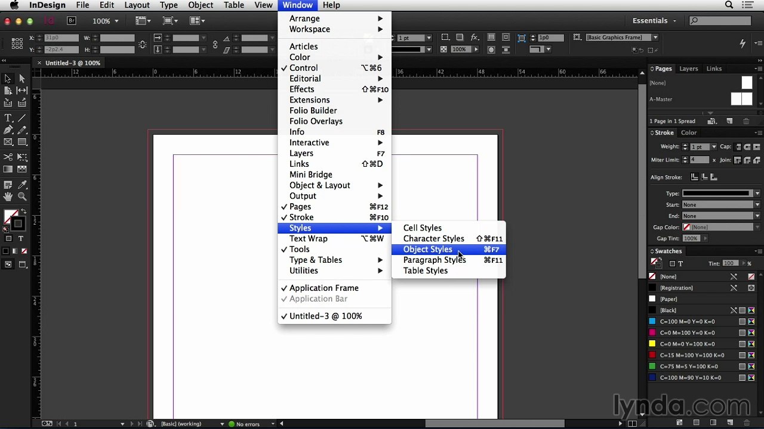Select the Scissors tool
764x429 pixels.
click(x=8, y=157)
